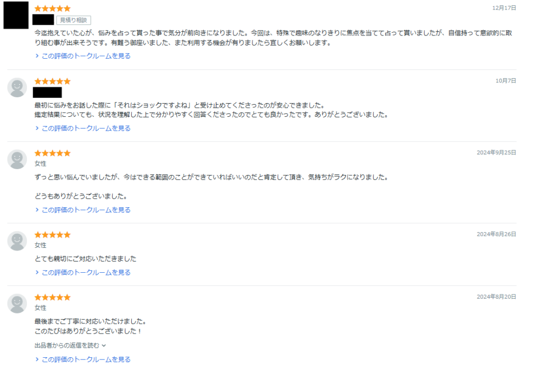Click the avatar icon of the 2024年8月26日 reviewer

tap(17, 241)
